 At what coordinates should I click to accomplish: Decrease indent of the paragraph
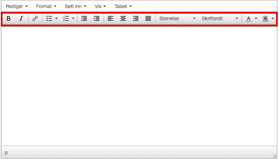point(84,18)
